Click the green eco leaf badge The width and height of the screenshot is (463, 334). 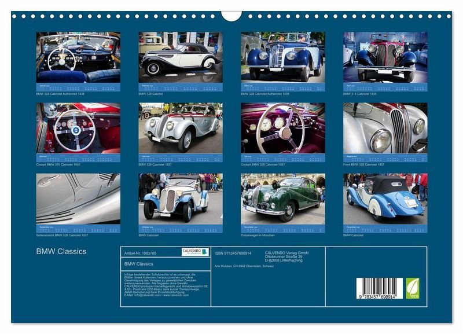coord(413,288)
